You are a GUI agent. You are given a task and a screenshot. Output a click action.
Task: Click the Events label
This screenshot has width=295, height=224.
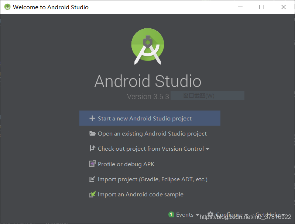[x=185, y=215]
